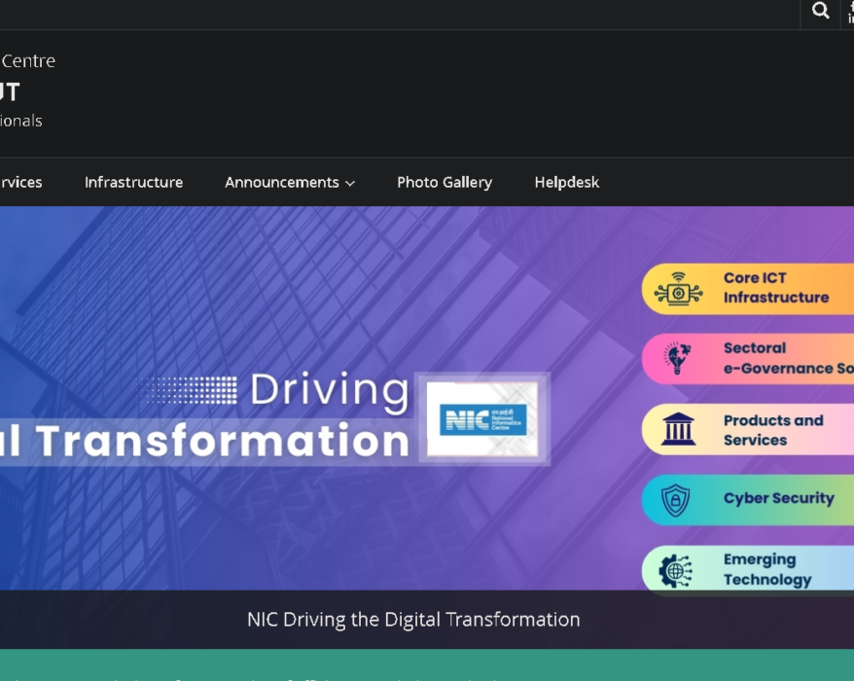The height and width of the screenshot is (681, 854).
Task: Click the NIC logo in the banner
Action: point(483,419)
